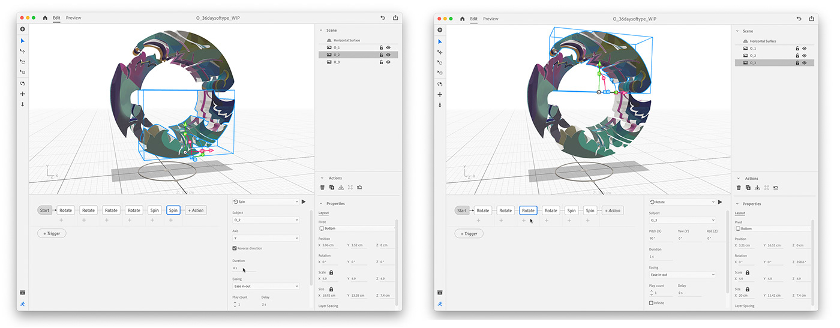Open the Pivot Bottom dropdown in left window

click(x=358, y=228)
